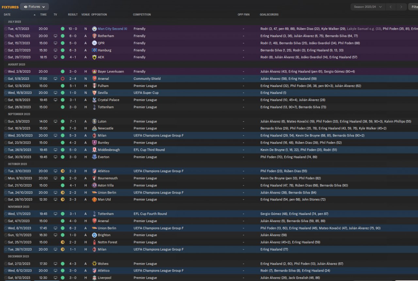The image size is (418, 281).
Task: Click the Hamburg club badge icon
Action: (x=94, y=50)
